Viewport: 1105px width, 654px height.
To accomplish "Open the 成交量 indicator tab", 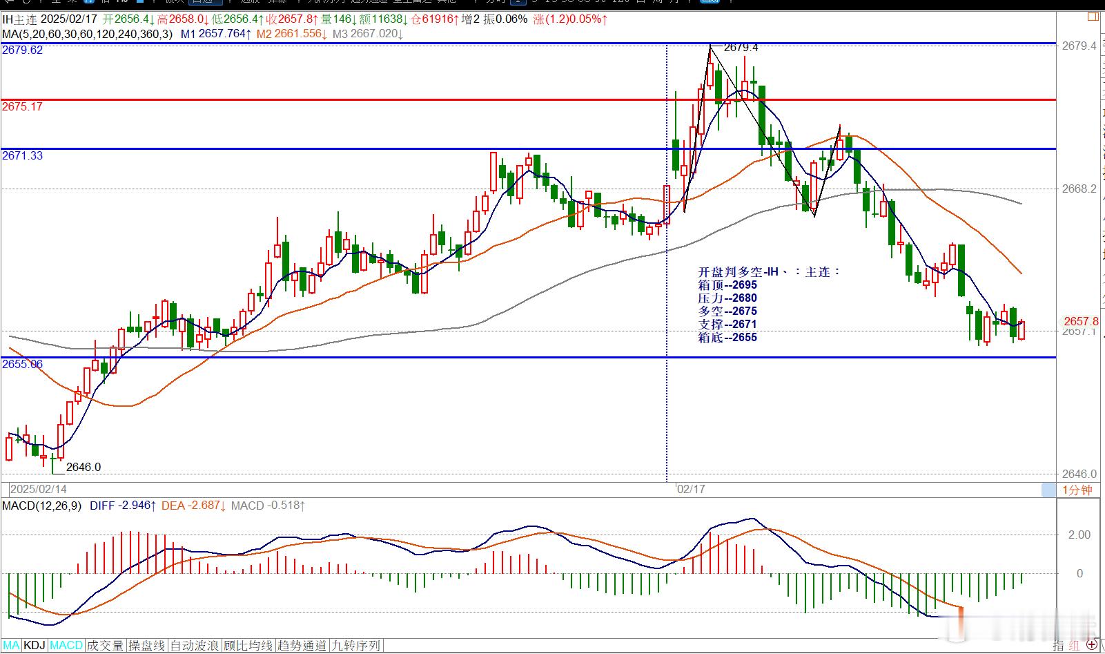I will (x=106, y=646).
